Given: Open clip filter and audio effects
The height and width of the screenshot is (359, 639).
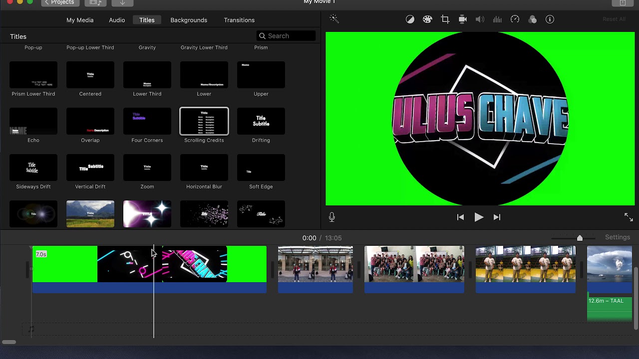Looking at the screenshot, I should point(532,19).
